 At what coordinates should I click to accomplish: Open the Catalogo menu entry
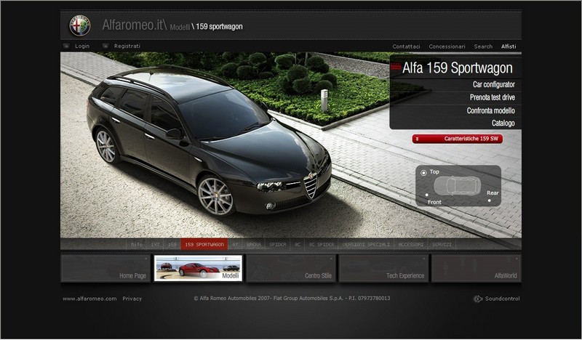503,123
